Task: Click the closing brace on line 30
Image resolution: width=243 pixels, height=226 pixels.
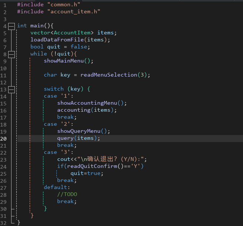Action: click(x=45, y=209)
